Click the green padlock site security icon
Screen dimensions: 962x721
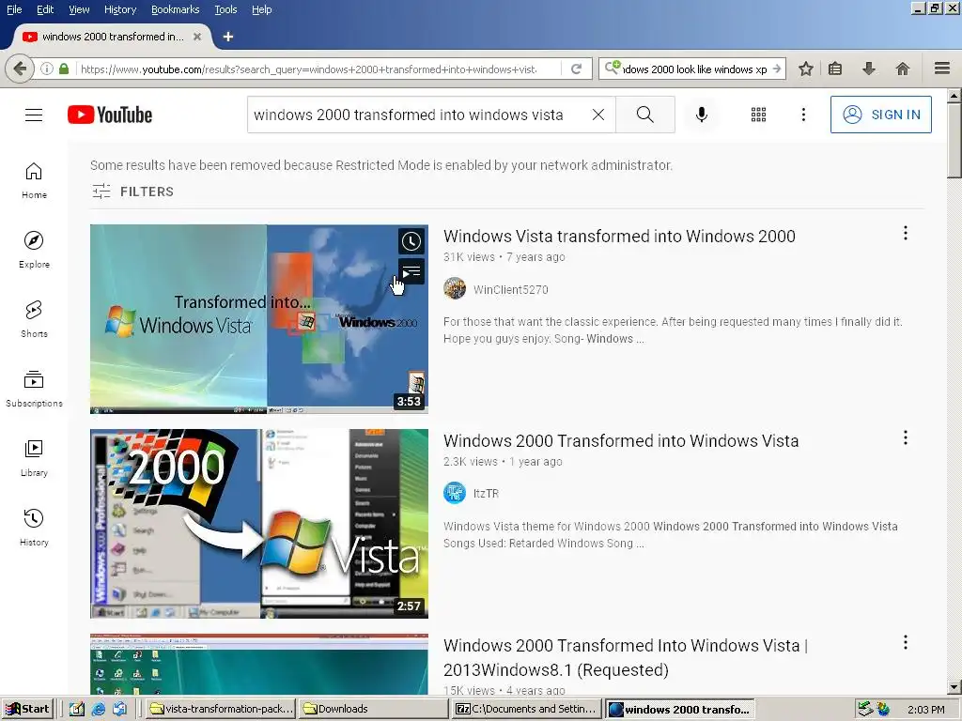click(64, 69)
